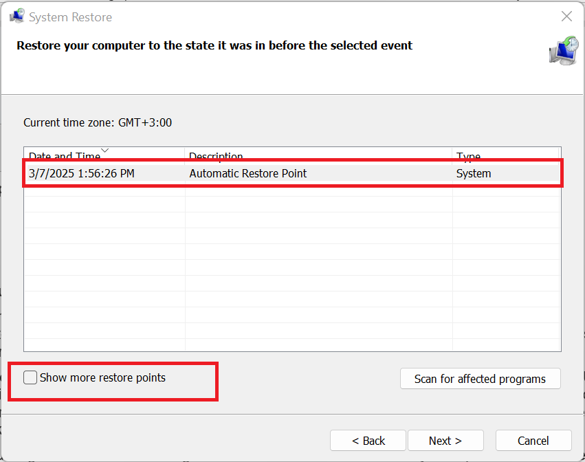The image size is (585, 462).
Task: Go to previous step with Back button
Action: click(x=368, y=441)
